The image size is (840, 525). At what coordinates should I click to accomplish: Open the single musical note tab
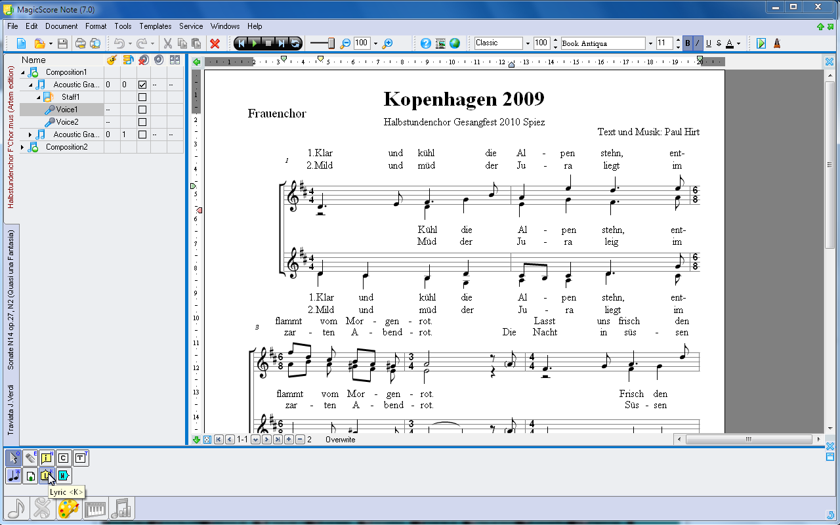[x=17, y=508]
